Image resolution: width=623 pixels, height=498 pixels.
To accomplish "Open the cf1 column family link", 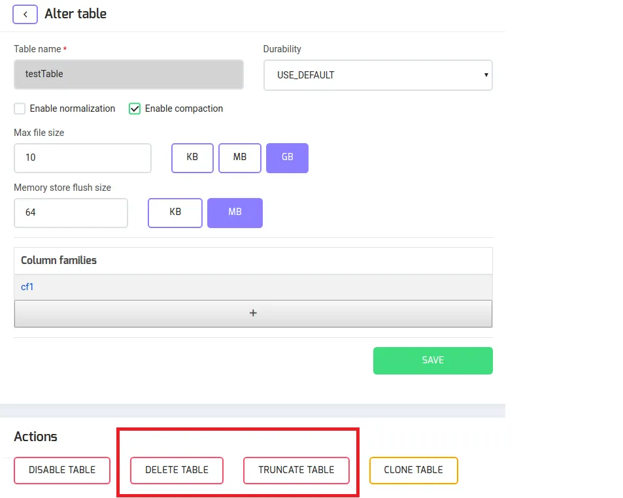I will tap(27, 287).
